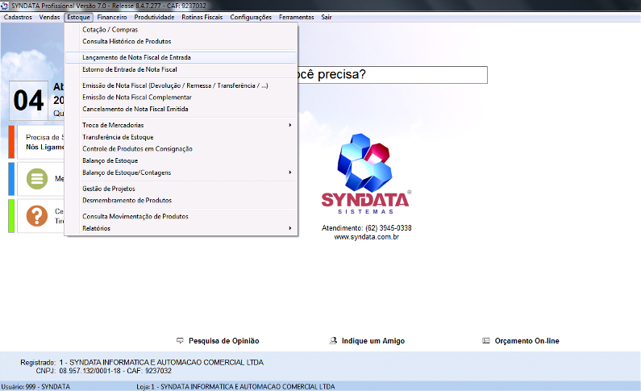
Task: Click the CNPJ 08.957.132/0001-18 text
Action: [103, 371]
